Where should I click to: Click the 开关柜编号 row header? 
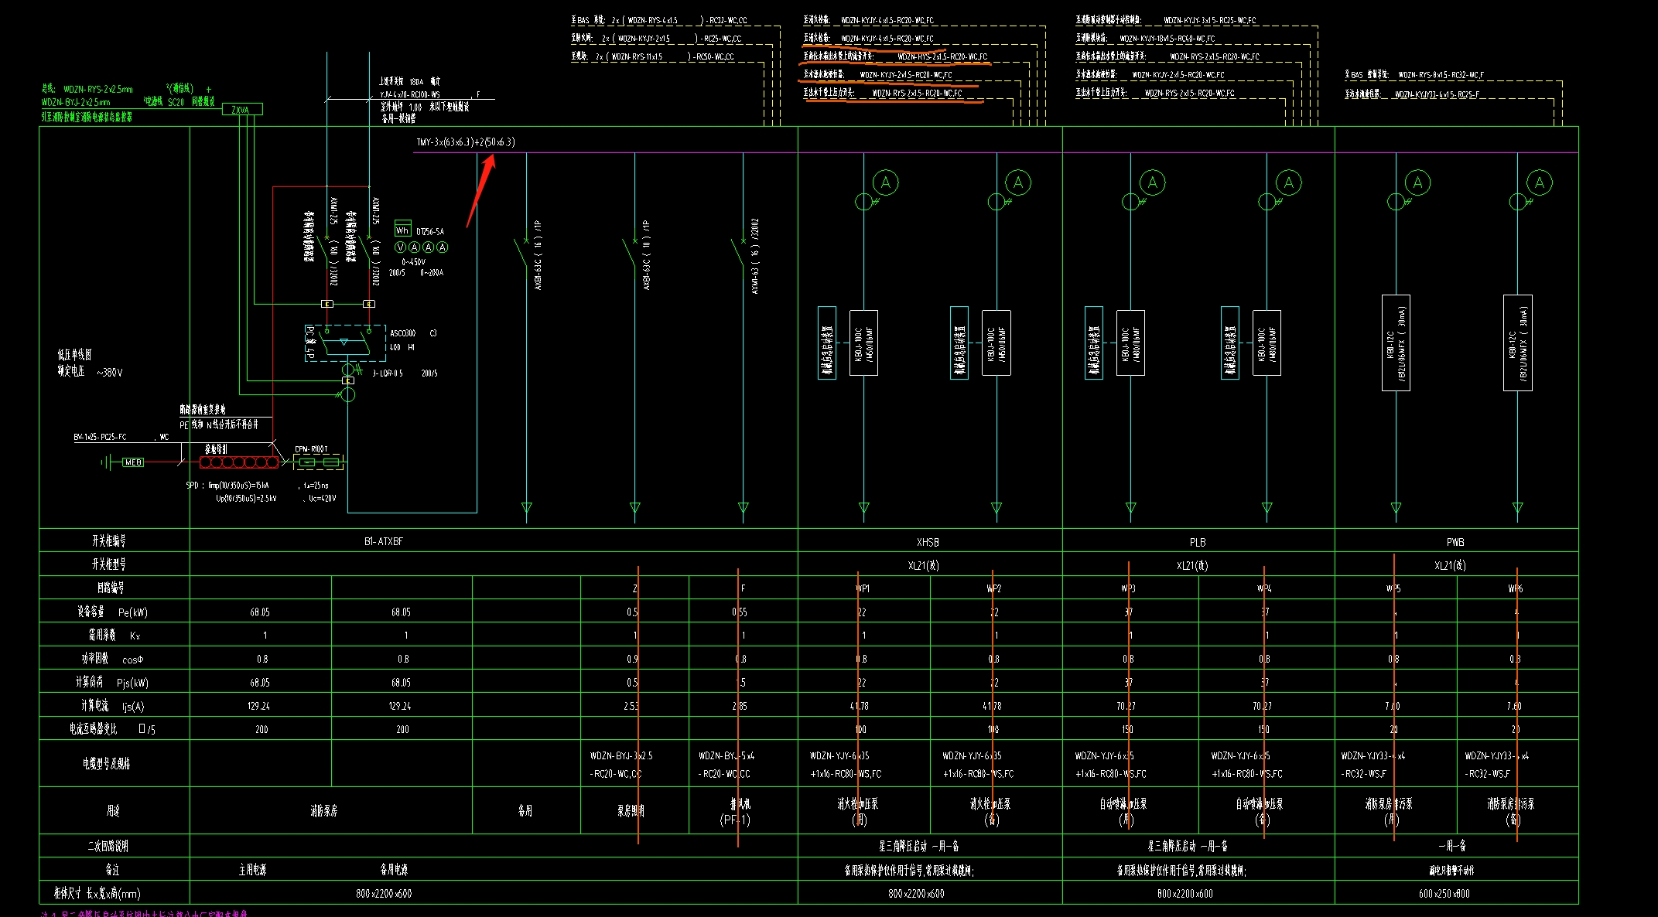point(109,541)
